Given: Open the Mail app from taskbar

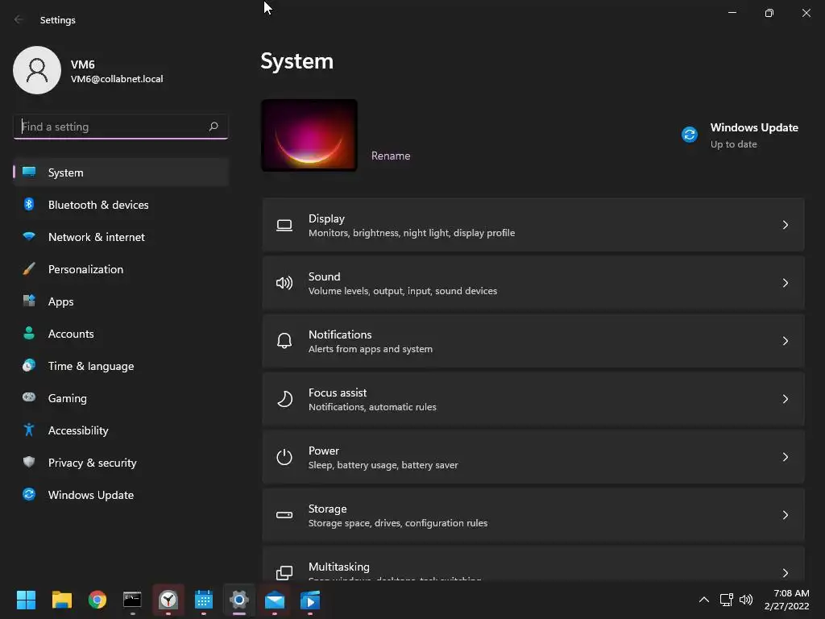Looking at the screenshot, I should click(x=275, y=600).
